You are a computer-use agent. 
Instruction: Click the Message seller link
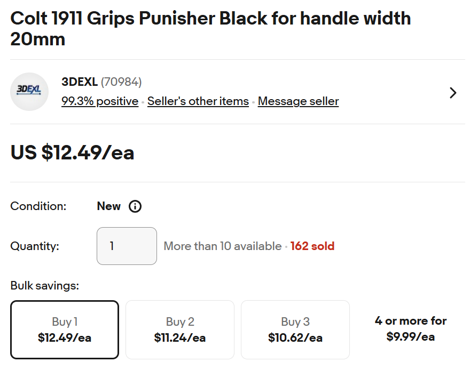[298, 101]
